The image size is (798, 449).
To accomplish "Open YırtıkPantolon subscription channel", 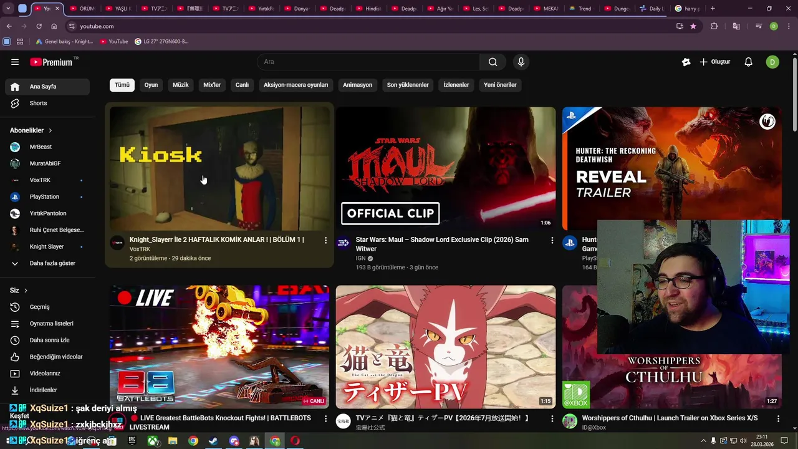I will coord(47,213).
